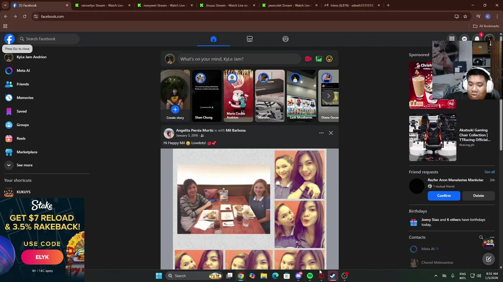
Task: Bookmark this page with star icon
Action: click(x=465, y=16)
